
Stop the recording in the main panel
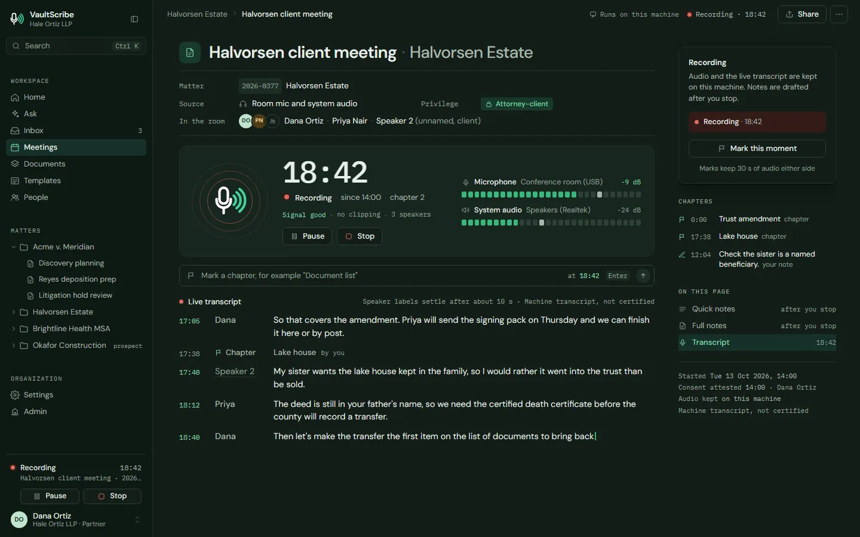[360, 236]
